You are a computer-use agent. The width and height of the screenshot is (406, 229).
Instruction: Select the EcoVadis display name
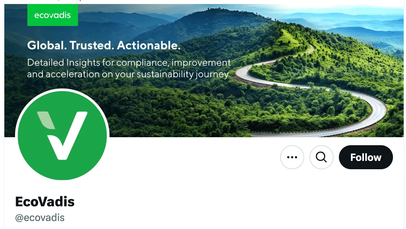(x=45, y=202)
